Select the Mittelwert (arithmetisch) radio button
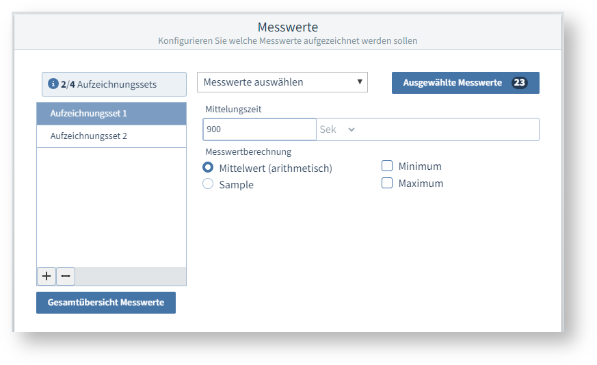Image resolution: width=597 pixels, height=365 pixels. pyautogui.click(x=208, y=168)
